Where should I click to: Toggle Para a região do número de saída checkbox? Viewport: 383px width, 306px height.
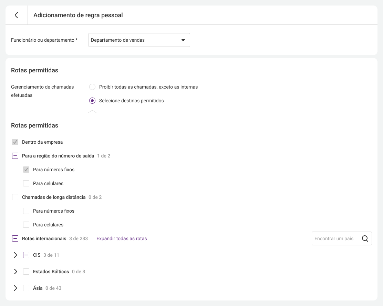point(15,156)
